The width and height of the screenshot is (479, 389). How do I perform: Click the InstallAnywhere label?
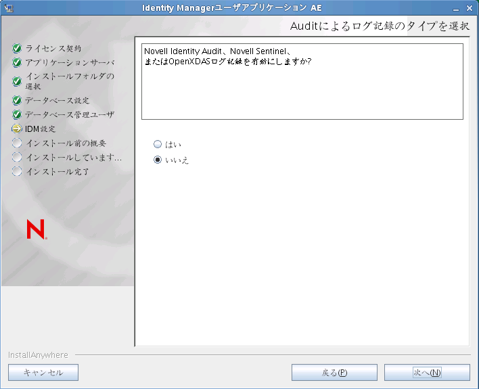[x=38, y=354]
